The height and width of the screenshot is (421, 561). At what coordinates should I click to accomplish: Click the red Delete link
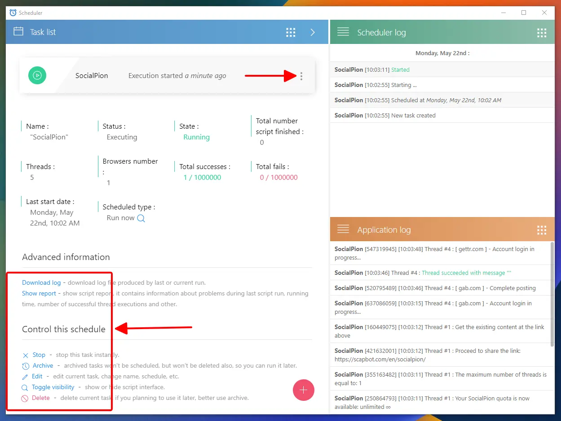click(41, 398)
